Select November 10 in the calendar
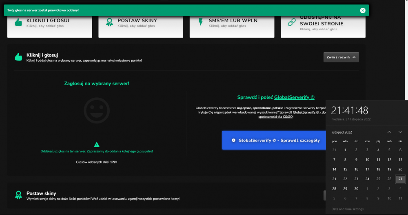 click(x=367, y=159)
